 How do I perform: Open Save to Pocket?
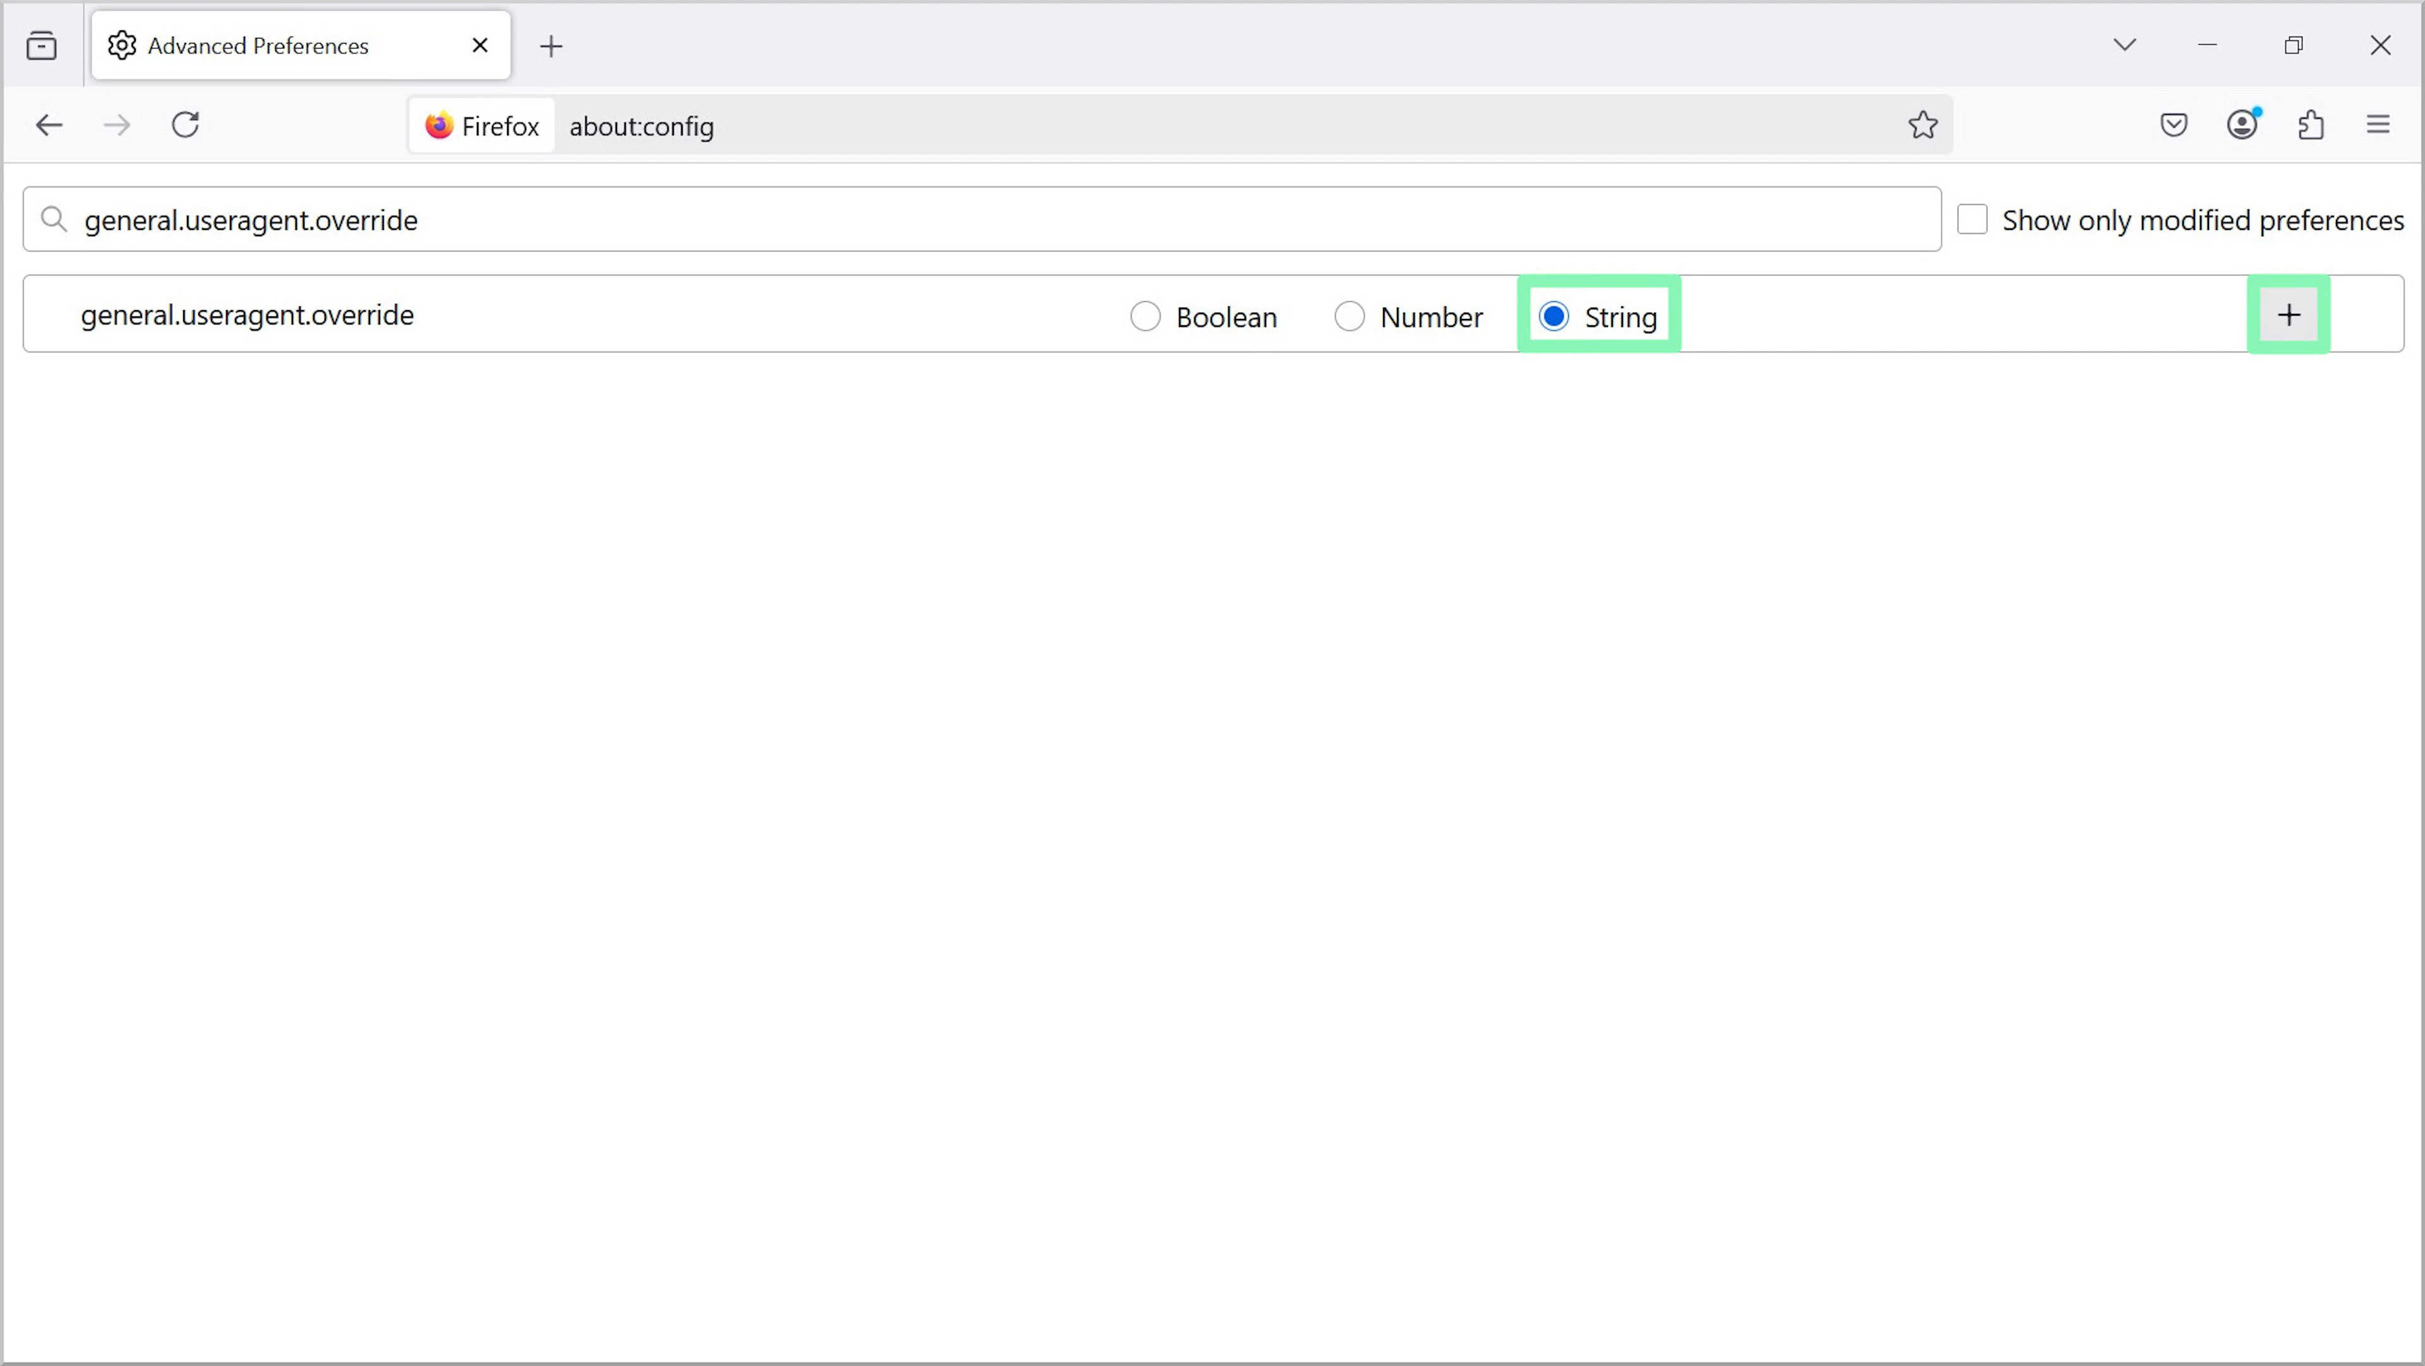pyautogui.click(x=2174, y=125)
